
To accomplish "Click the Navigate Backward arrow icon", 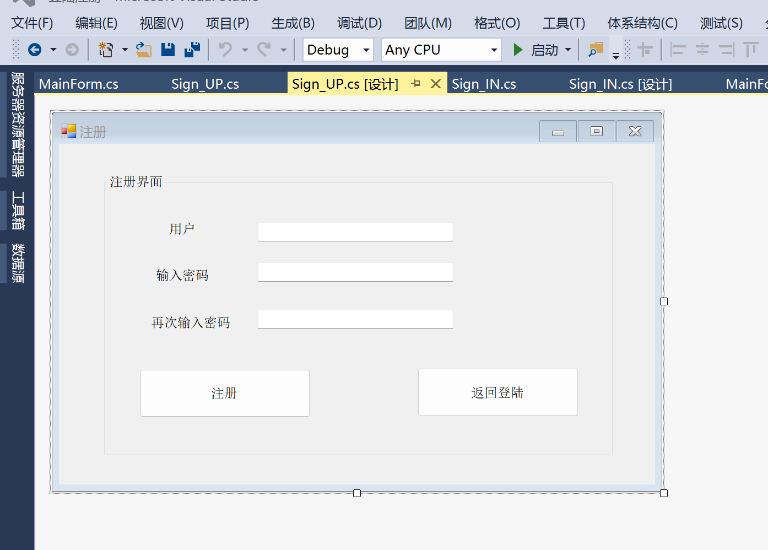I will click(35, 50).
